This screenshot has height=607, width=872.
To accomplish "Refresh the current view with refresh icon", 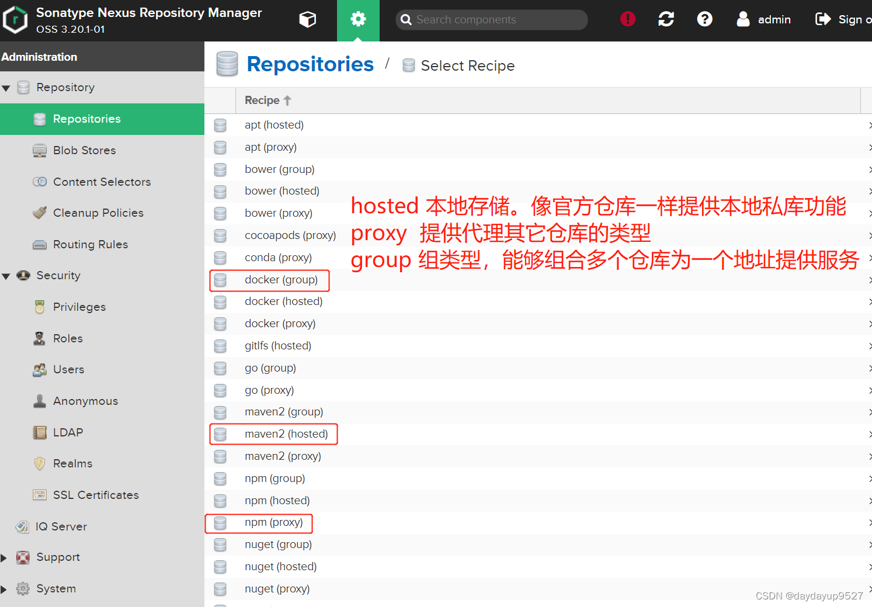I will (666, 19).
